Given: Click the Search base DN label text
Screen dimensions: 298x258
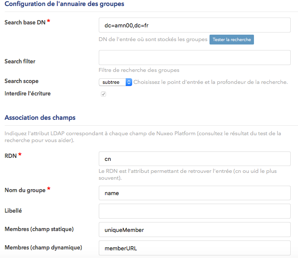Looking at the screenshot, I should tap(24, 22).
